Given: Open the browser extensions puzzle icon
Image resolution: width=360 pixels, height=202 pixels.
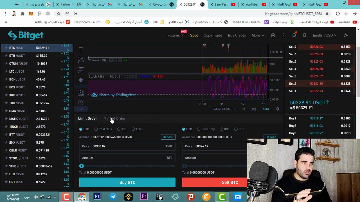Looking at the screenshot, I should [23, 13].
